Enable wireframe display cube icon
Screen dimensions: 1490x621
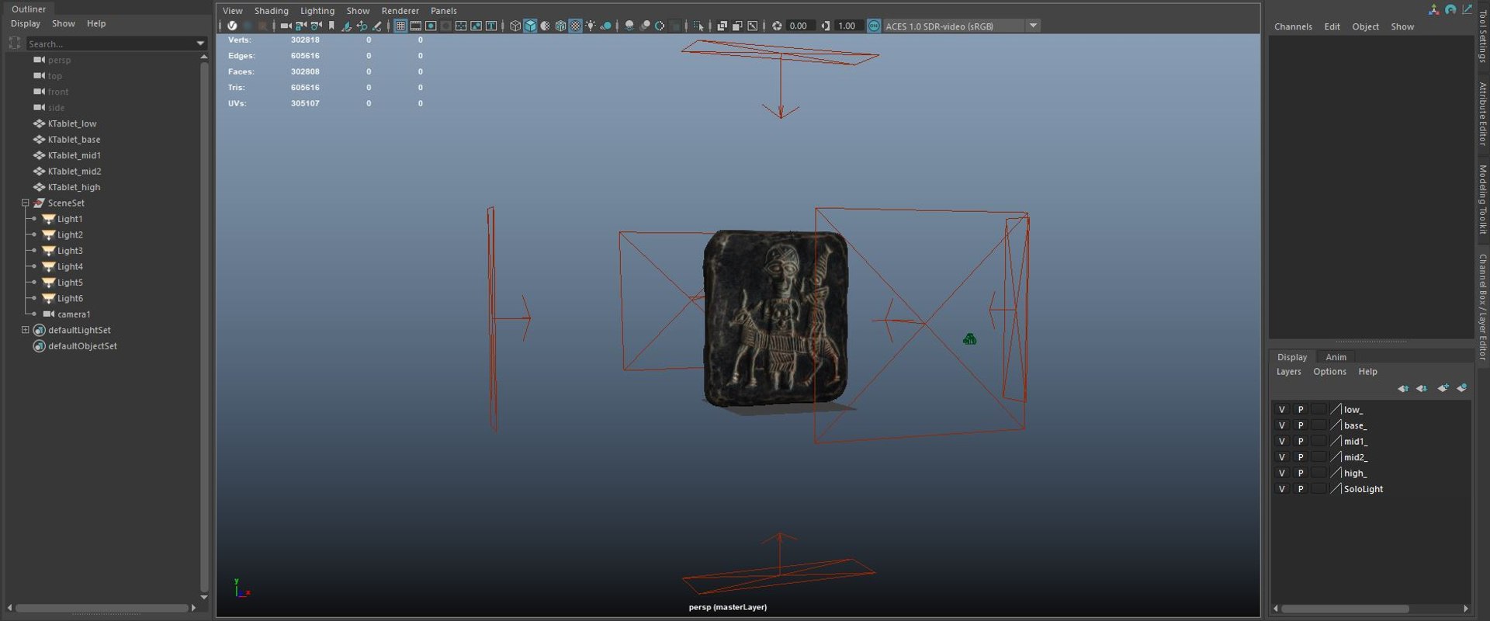[x=515, y=26]
